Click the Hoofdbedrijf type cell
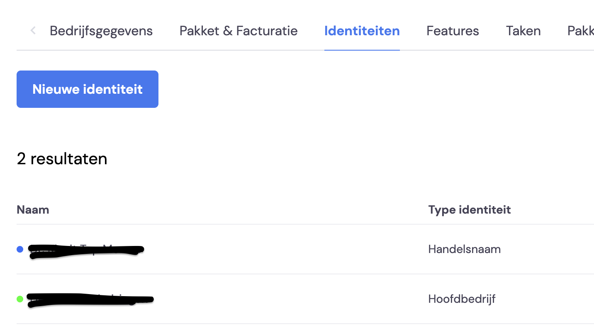This screenshot has height=331, width=594. pyautogui.click(x=462, y=299)
